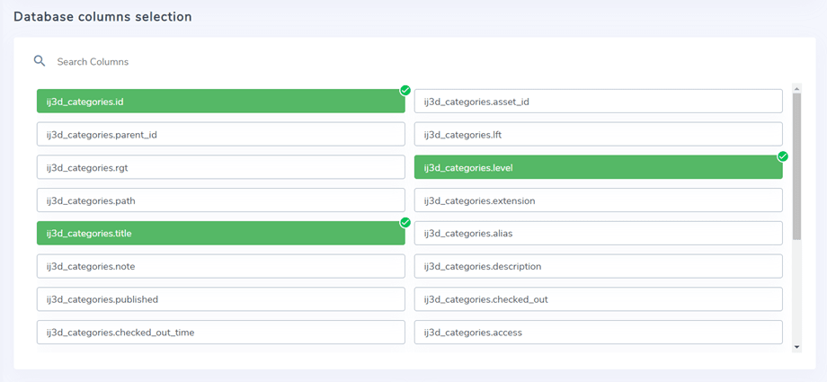Click the vertical scrollbar thumb
The height and width of the screenshot is (382, 827).
(x=796, y=166)
